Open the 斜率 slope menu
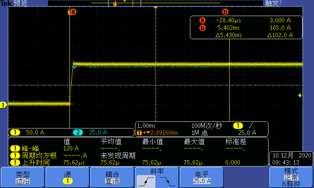The height and width of the screenshot is (188, 314). click(x=157, y=172)
